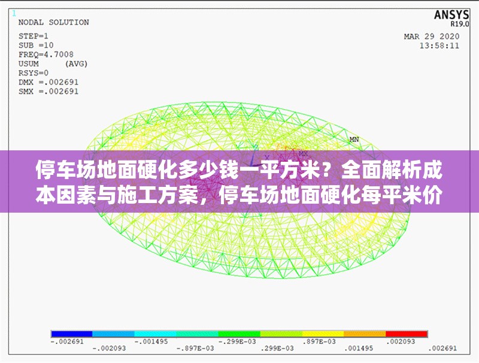479x363 pixels.
Task: Click the ANSYS R19.0 logo
Action: (452, 17)
